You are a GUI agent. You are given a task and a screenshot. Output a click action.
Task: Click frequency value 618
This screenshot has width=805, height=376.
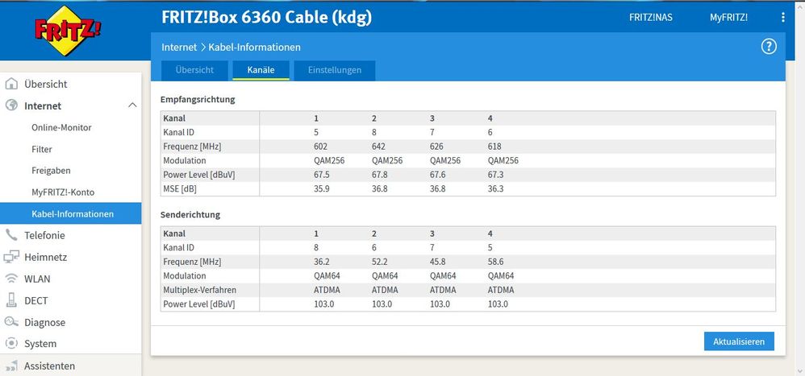pos(494,147)
